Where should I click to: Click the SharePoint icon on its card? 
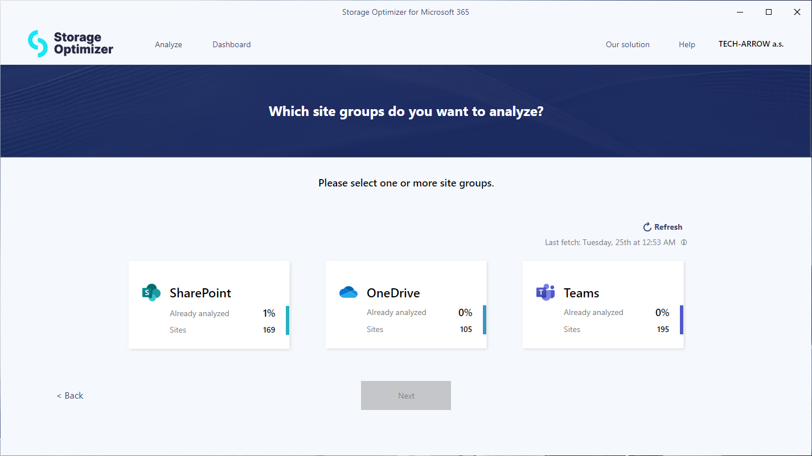(151, 292)
